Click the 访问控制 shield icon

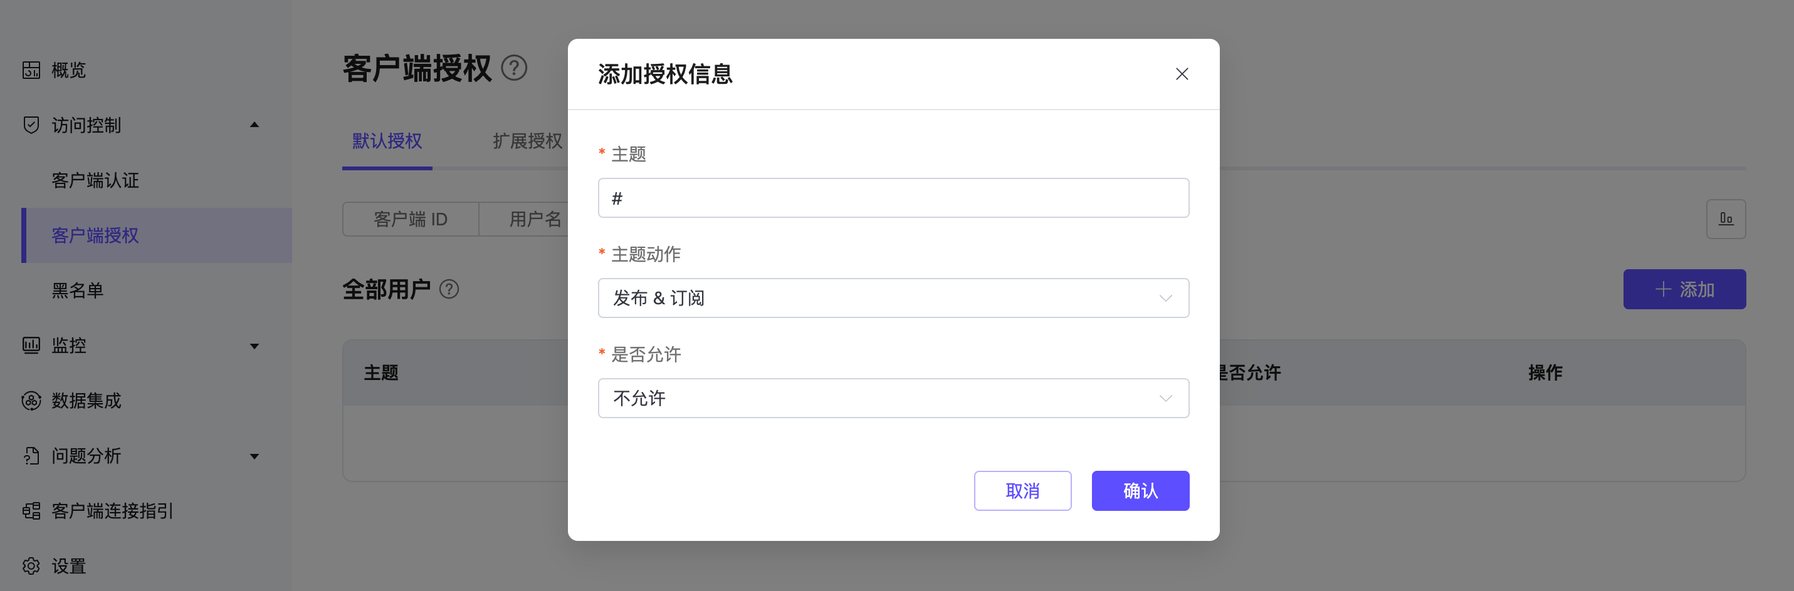(x=31, y=125)
